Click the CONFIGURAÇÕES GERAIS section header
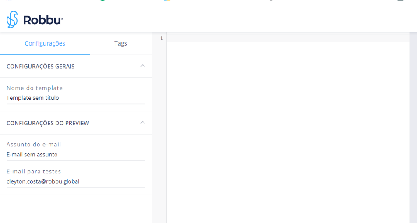 click(41, 67)
